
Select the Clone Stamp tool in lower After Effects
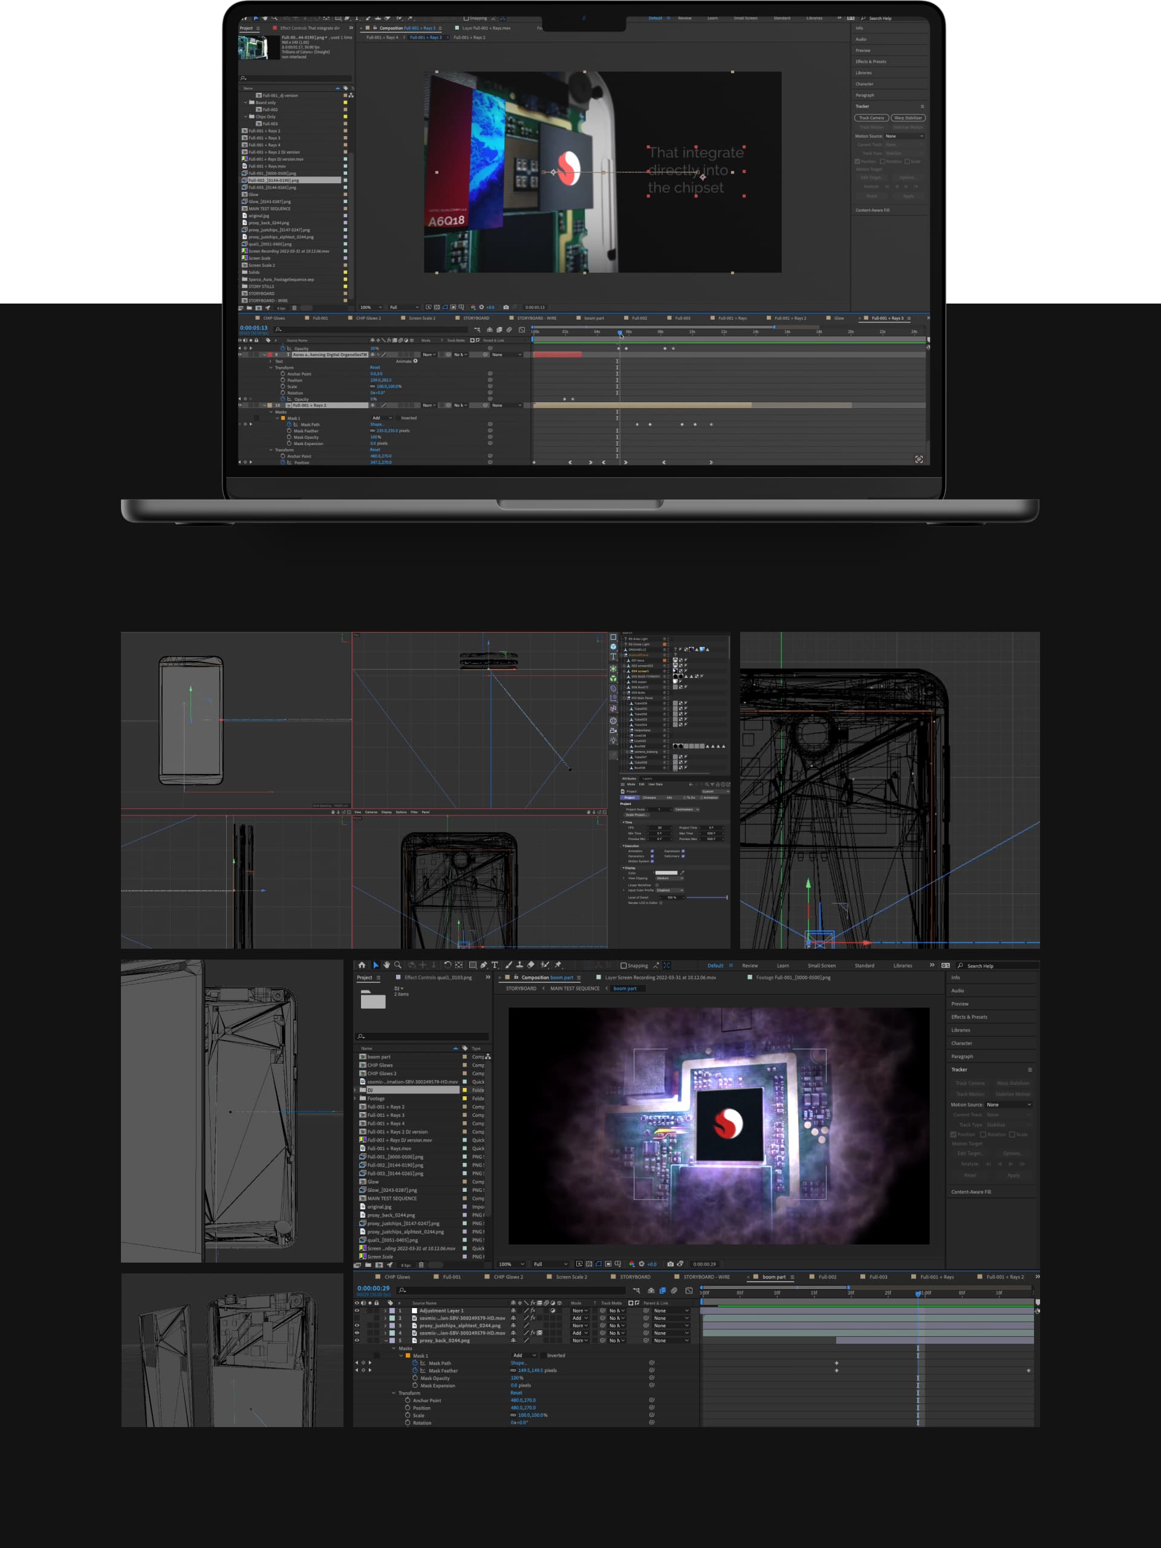click(x=520, y=965)
